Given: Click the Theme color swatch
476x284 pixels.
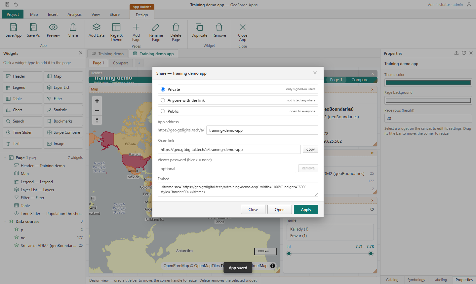Looking at the screenshot, I should (x=428, y=83).
